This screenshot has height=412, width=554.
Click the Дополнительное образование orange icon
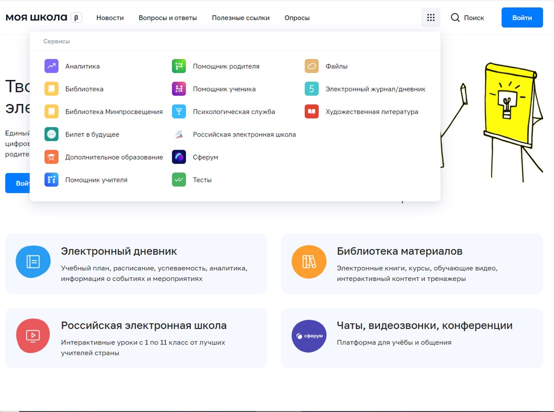click(51, 157)
